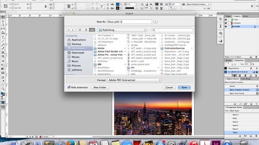Image resolution: width=259 pixels, height=145 pixels.
Task: Open Firefox from the Dock
Action: pyautogui.click(x=72, y=143)
